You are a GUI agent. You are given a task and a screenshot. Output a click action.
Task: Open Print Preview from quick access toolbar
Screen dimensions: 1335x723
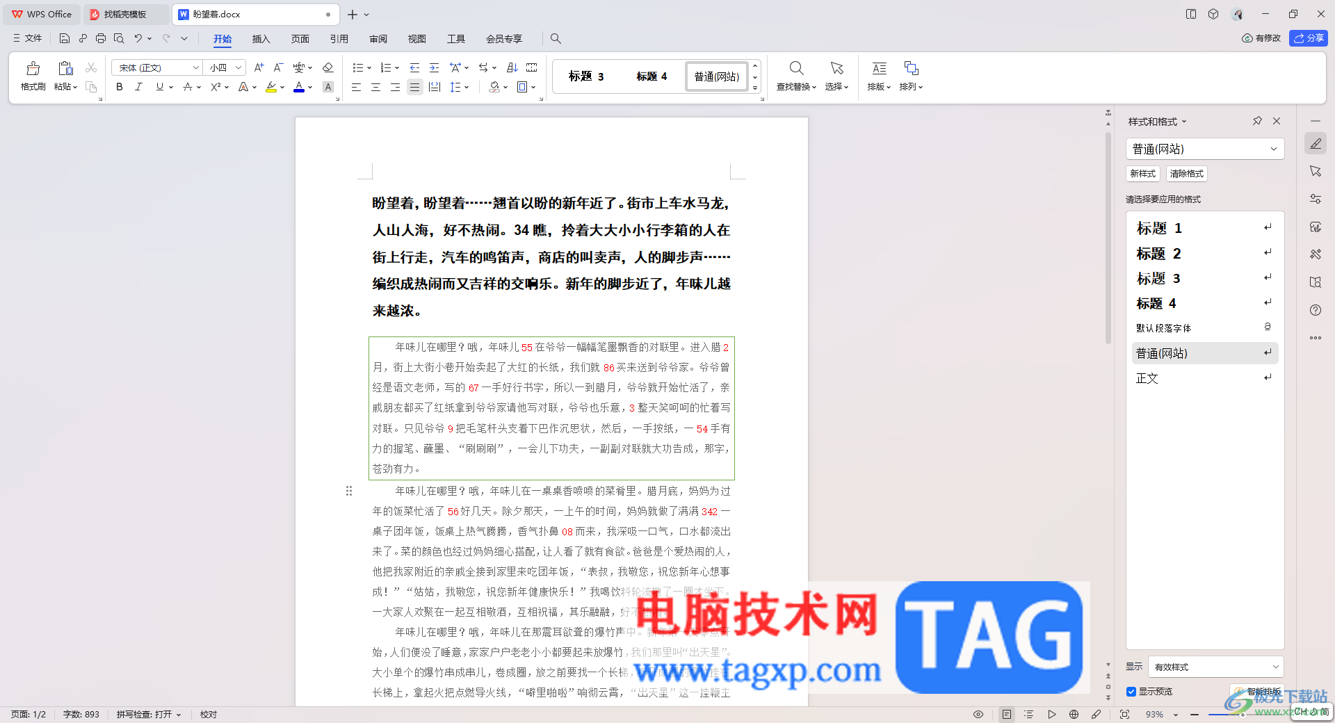[119, 38]
